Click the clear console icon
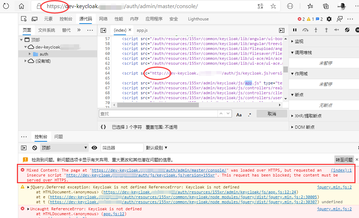Image resolution: width=359 pixels, height=218 pixels. point(34,147)
